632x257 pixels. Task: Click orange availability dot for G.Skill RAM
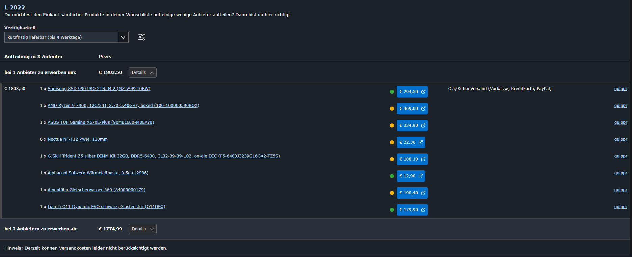(392, 159)
